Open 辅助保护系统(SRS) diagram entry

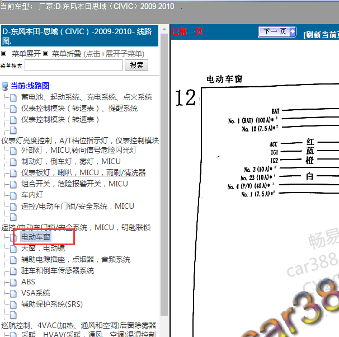pyautogui.click(x=52, y=305)
